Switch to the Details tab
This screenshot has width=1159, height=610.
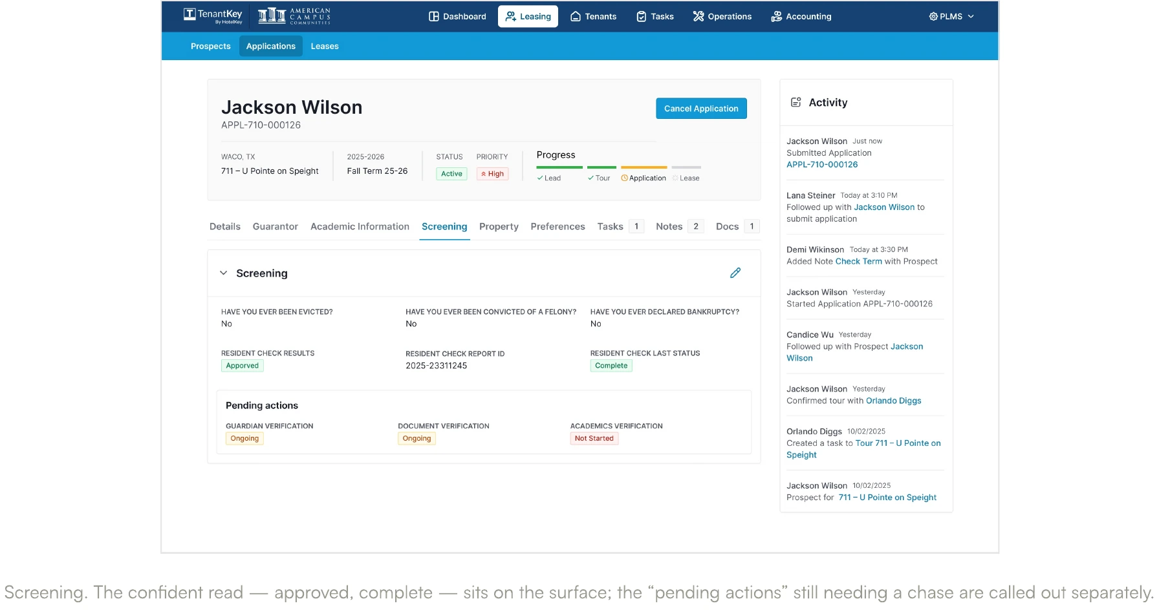point(225,226)
